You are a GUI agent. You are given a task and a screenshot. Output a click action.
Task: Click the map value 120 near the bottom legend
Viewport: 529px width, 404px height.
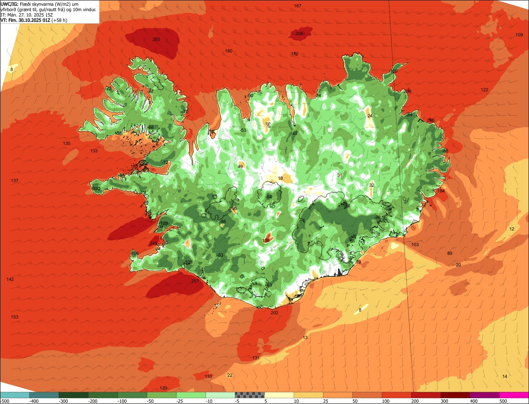[163, 388]
